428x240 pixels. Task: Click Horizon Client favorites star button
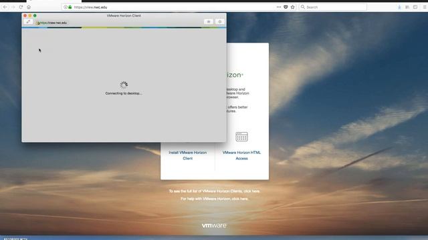(x=209, y=21)
